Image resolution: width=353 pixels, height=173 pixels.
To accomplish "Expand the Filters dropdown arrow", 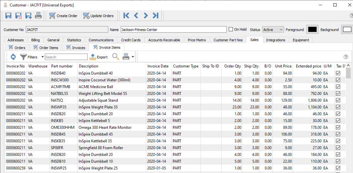I will pyautogui.click(x=42, y=57).
